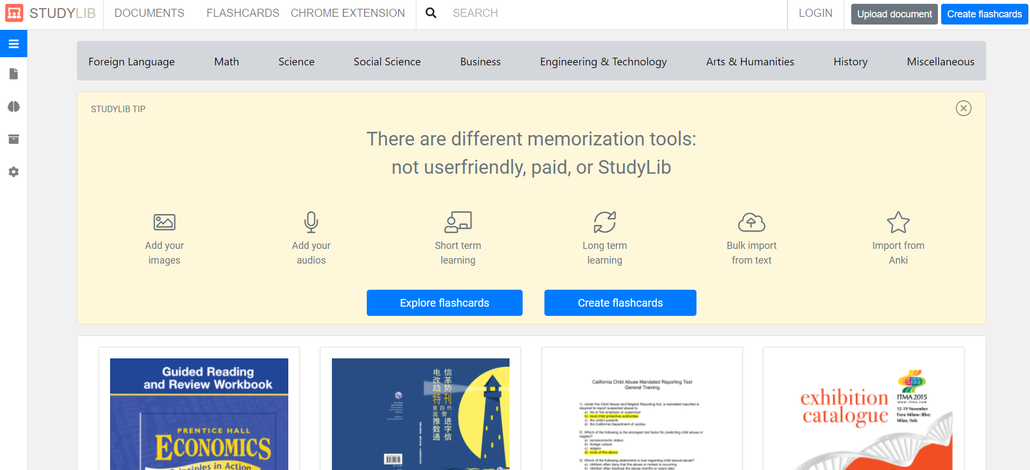Focus the Search input field

point(616,13)
